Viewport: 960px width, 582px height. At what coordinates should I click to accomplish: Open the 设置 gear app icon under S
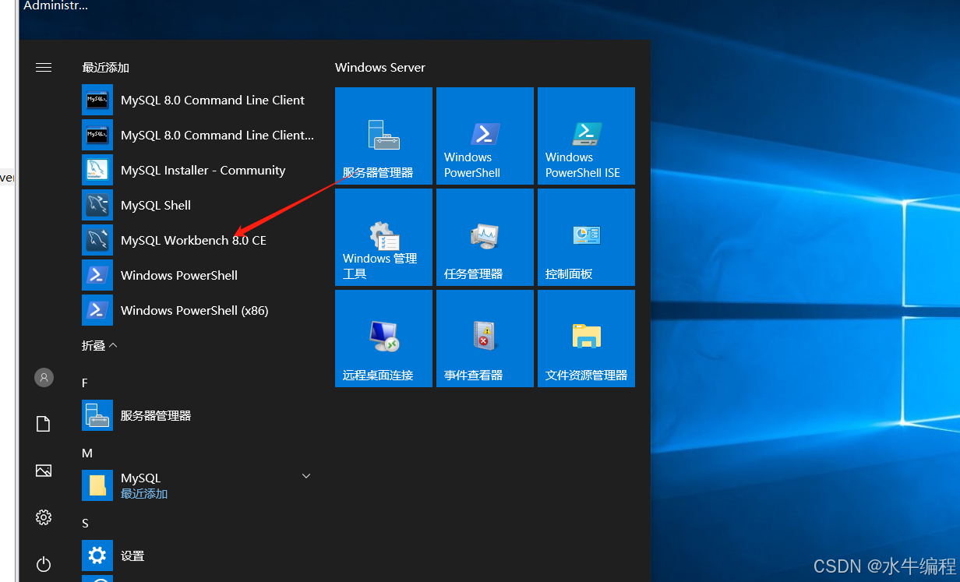[x=97, y=556]
